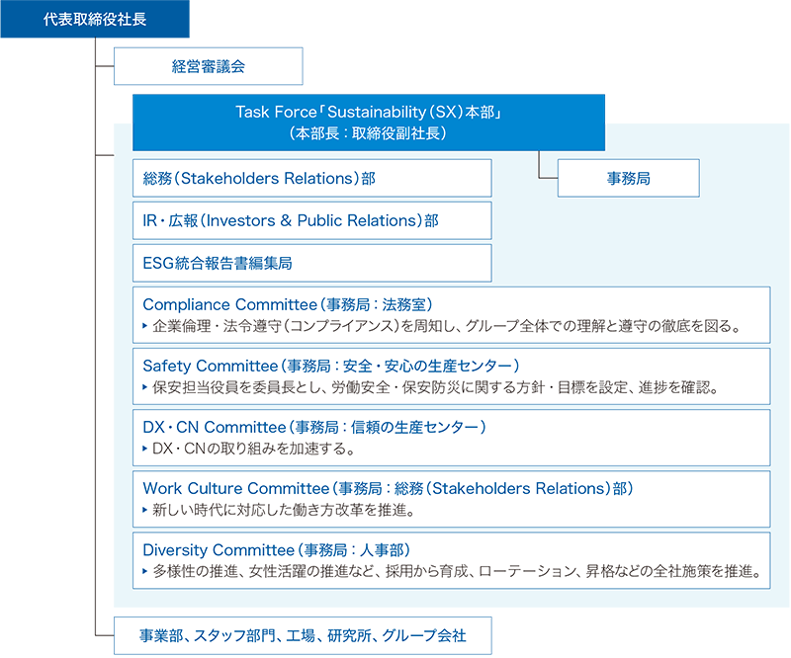Click 総務(Stakeholders Relations)部 box
The image size is (791, 658).
[x=312, y=178]
